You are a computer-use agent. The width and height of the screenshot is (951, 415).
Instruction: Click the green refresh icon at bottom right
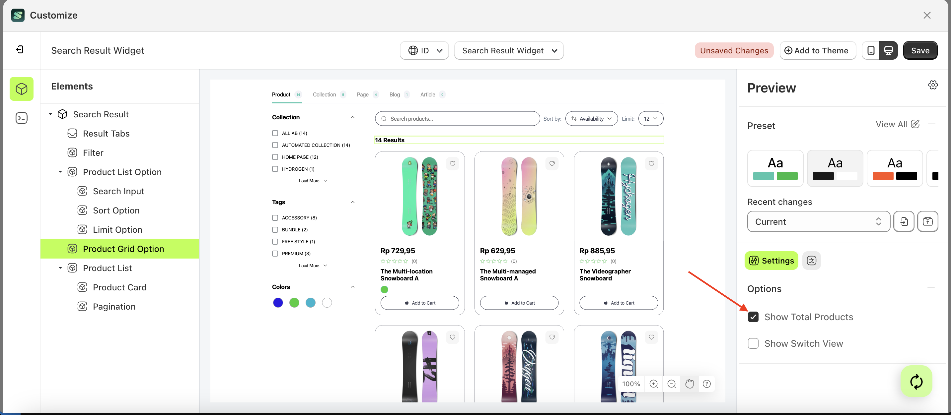coord(916,381)
